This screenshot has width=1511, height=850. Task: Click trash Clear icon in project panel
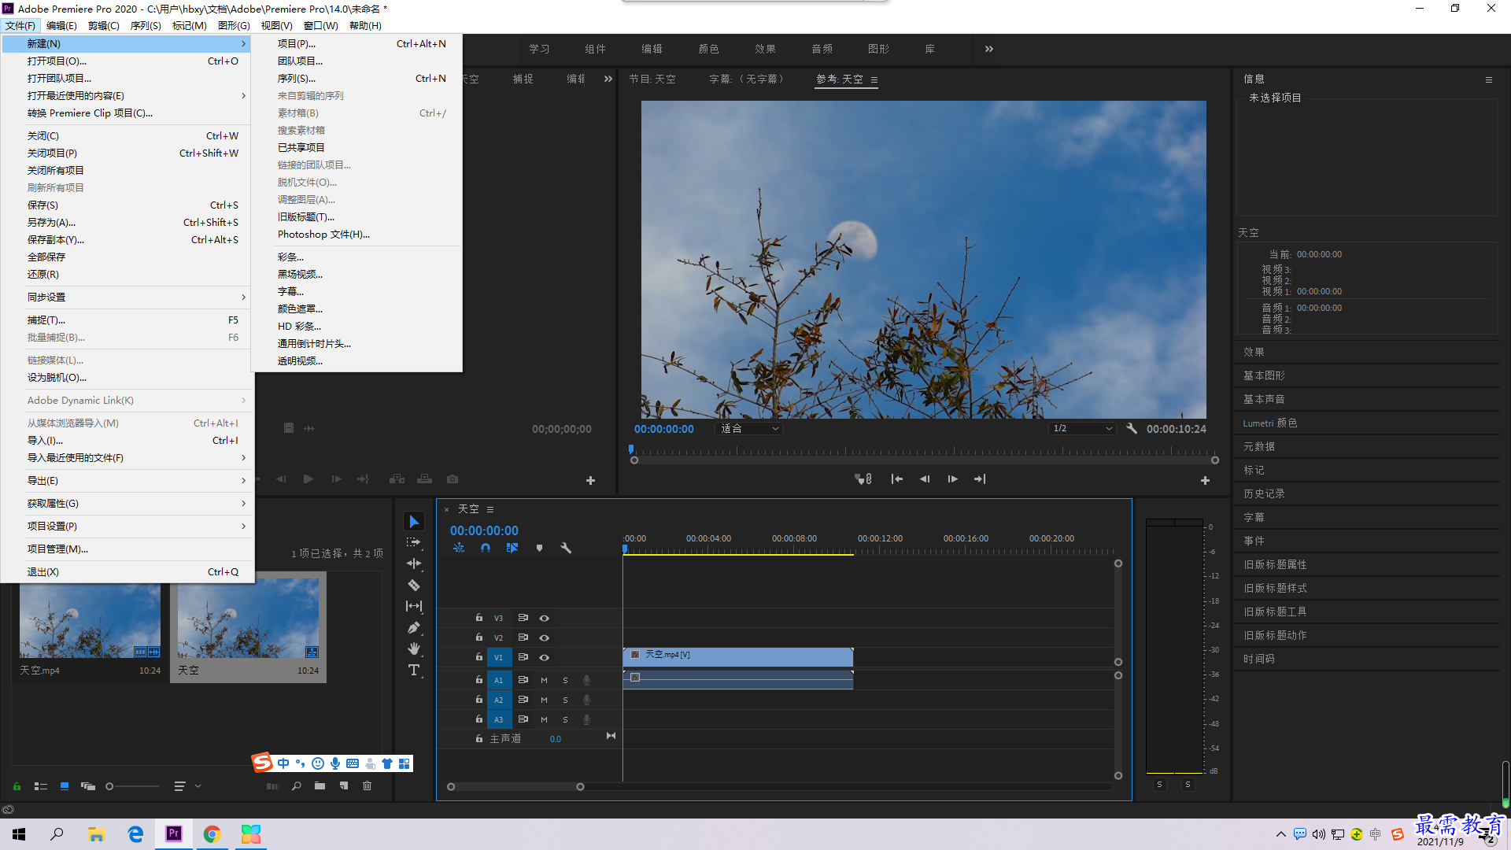(x=367, y=785)
